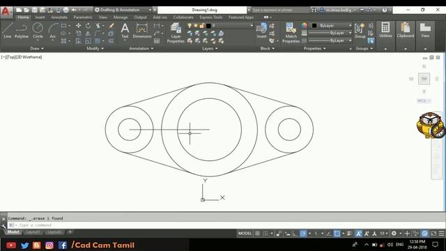The image size is (446, 251).
Task: Switch to the Annotate ribbon tab
Action: 59,17
